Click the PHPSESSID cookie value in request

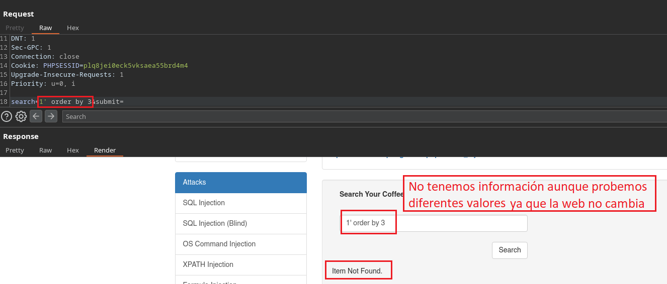tap(135, 65)
